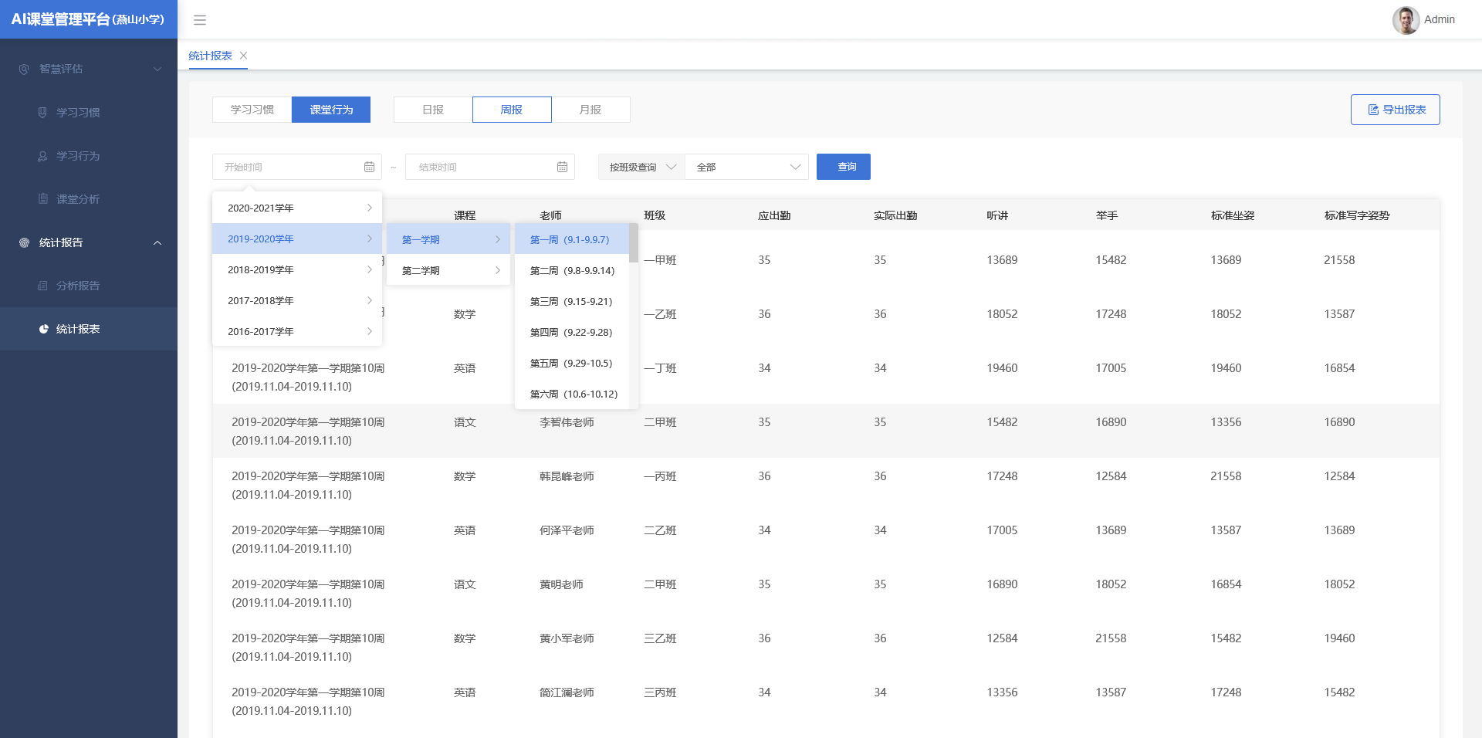Switch to the 课堂行为 toggle tab
This screenshot has height=738, width=1482.
click(331, 110)
